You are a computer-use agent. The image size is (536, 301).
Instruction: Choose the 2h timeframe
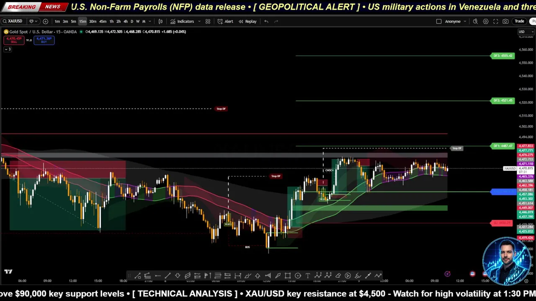pos(119,21)
